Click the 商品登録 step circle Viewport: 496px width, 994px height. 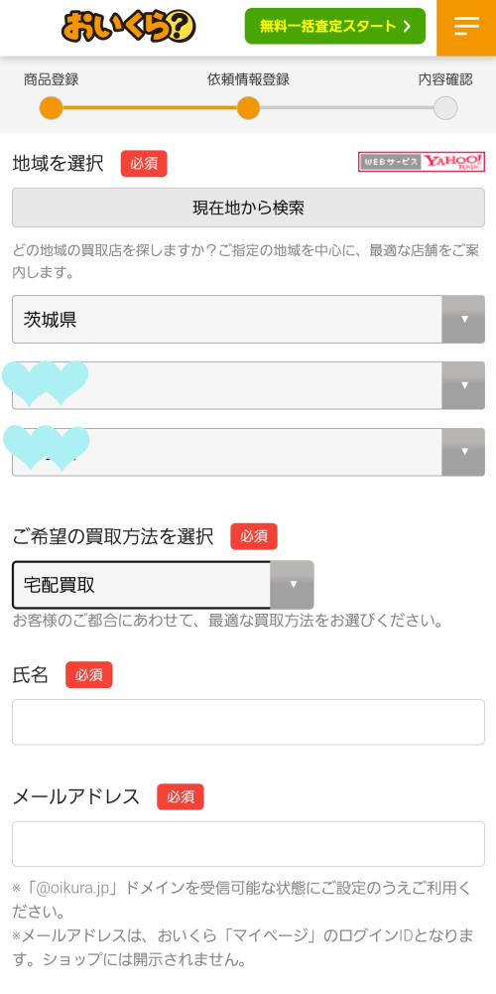[x=52, y=108]
